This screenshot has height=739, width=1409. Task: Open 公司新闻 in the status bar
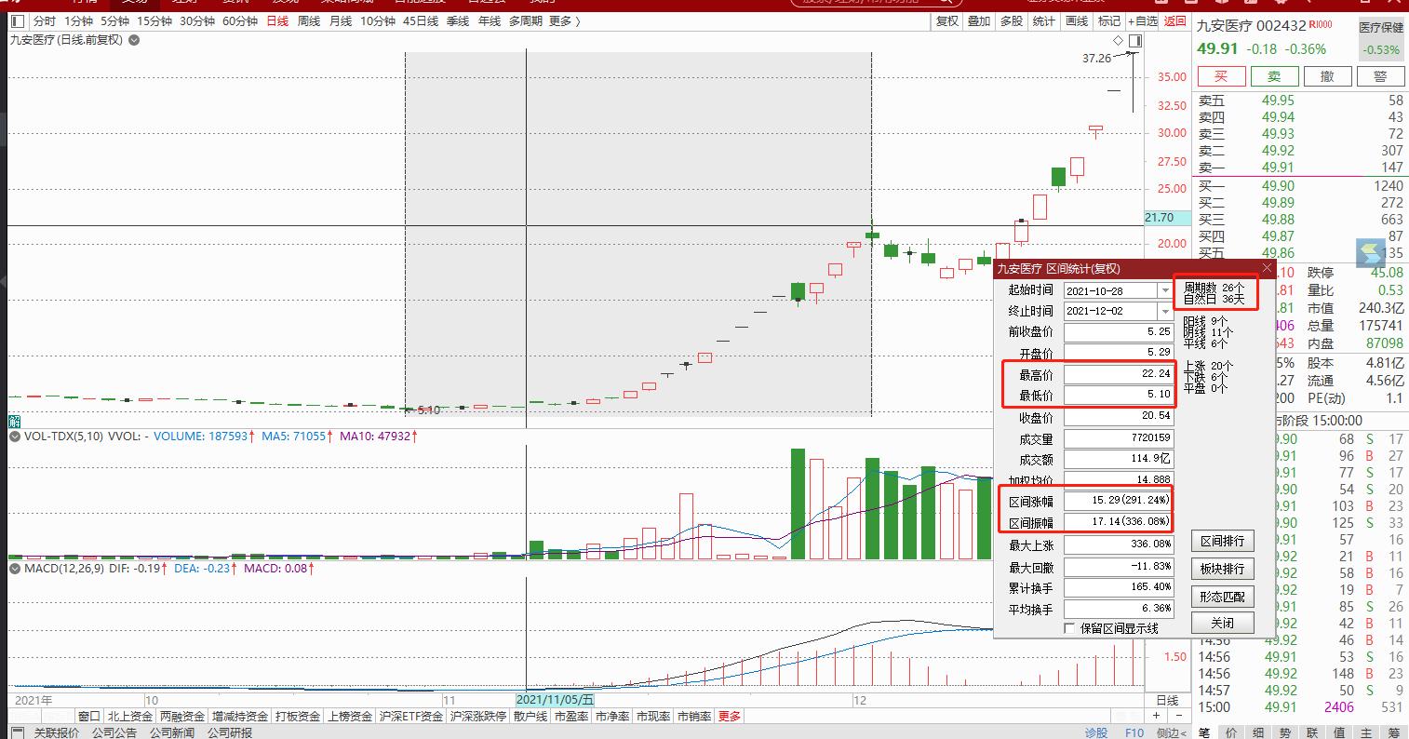tap(172, 732)
